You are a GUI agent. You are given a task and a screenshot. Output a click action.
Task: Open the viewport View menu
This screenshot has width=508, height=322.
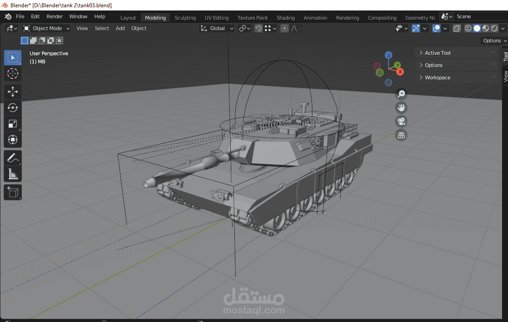pyautogui.click(x=82, y=29)
